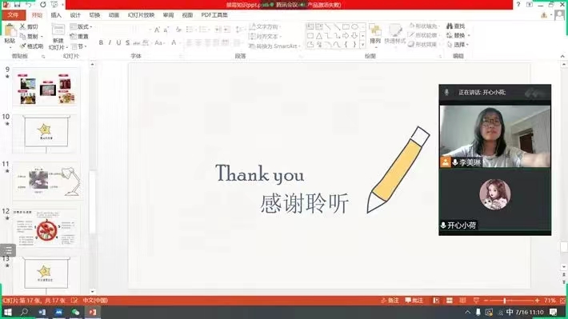Viewport: 568px width, 319px height.
Task: Open the Design ribbon tab
Action: pos(75,15)
